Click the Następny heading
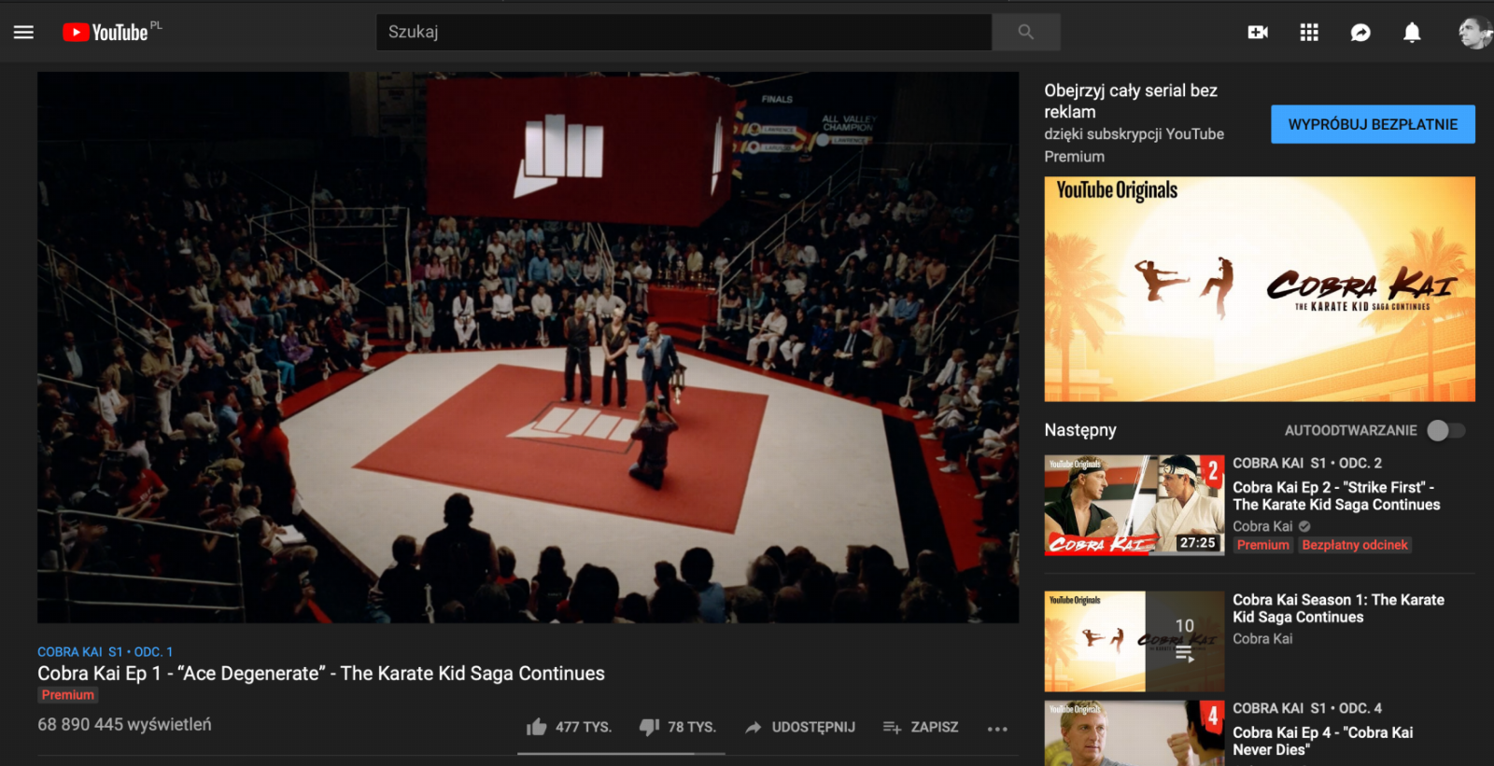The width and height of the screenshot is (1494, 766). (1080, 430)
